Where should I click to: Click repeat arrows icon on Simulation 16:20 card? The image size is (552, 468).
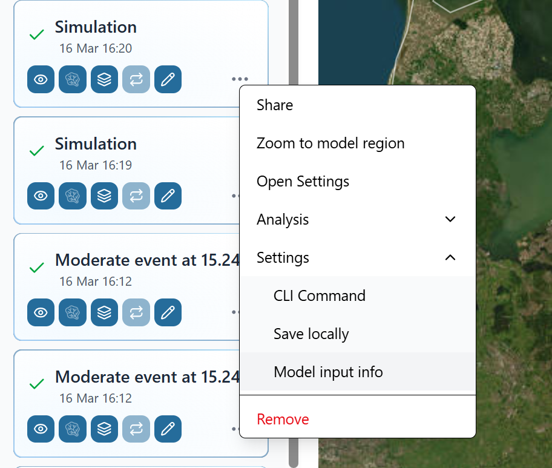(136, 80)
